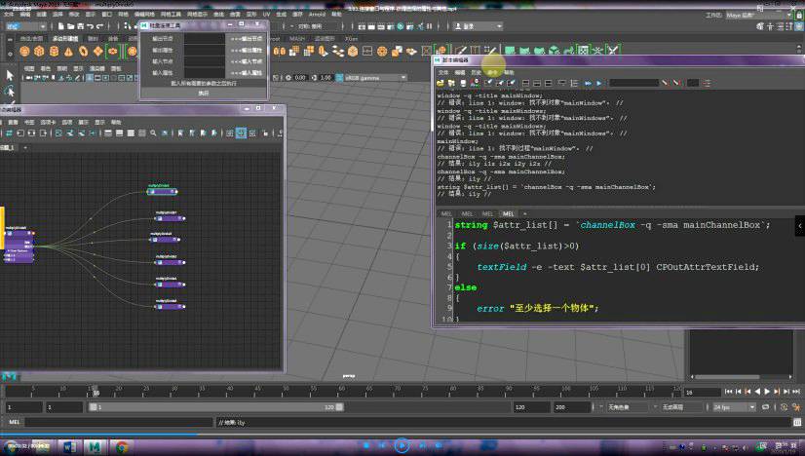Image resolution: width=805 pixels, height=456 pixels.
Task: Click the Word icon in the taskbar
Action: click(69, 447)
